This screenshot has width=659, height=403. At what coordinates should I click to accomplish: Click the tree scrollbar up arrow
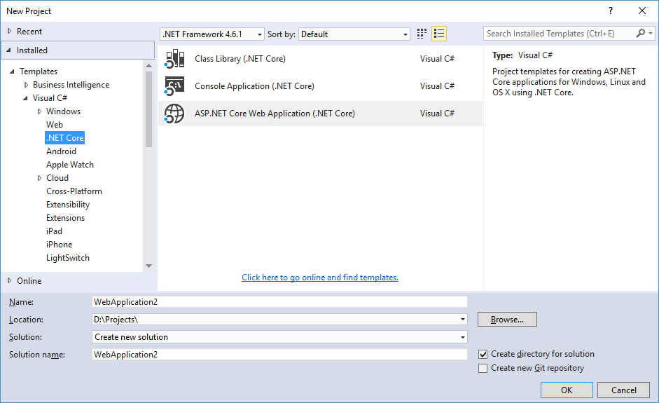[148, 66]
